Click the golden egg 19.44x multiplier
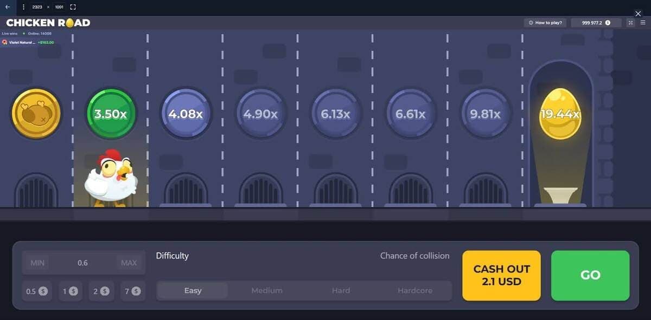This screenshot has width=651, height=320. (x=560, y=114)
